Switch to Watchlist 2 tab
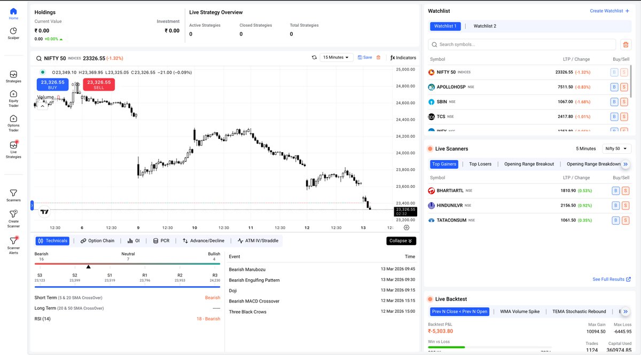Screen dimensions: 641x355 [x=484, y=26]
